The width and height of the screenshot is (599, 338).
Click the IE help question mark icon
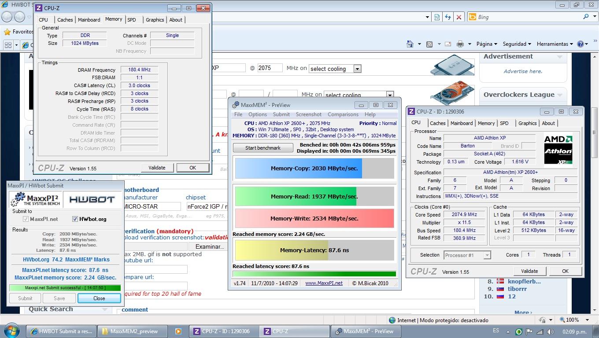581,44
